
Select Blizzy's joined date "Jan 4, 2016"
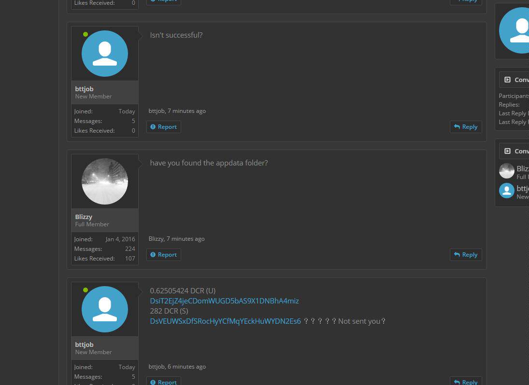tap(120, 239)
